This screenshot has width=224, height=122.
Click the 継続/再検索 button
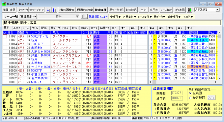[67, 10]
